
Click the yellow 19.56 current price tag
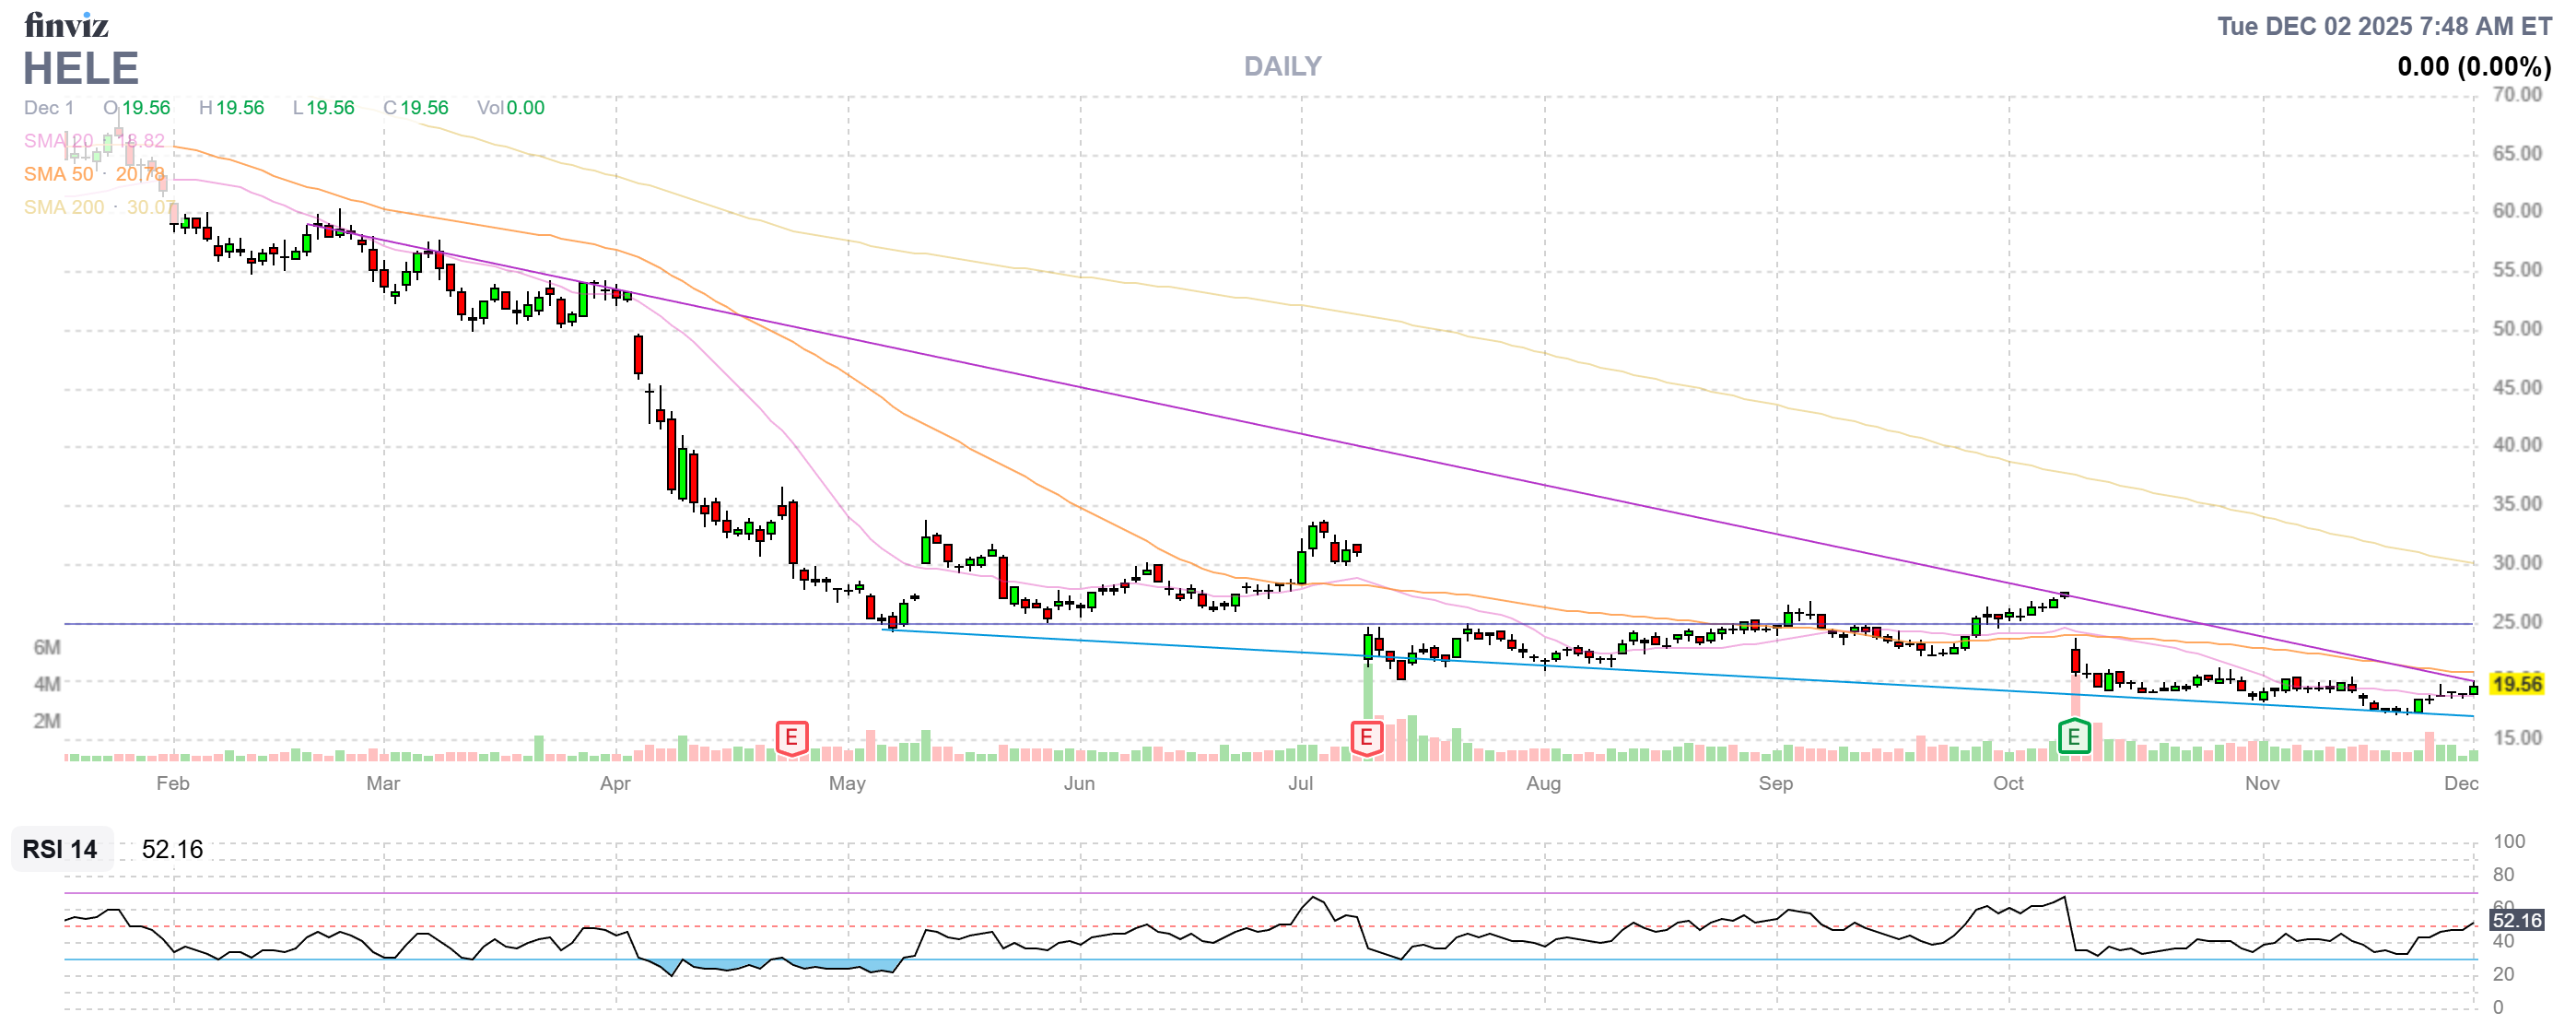coord(2516,684)
